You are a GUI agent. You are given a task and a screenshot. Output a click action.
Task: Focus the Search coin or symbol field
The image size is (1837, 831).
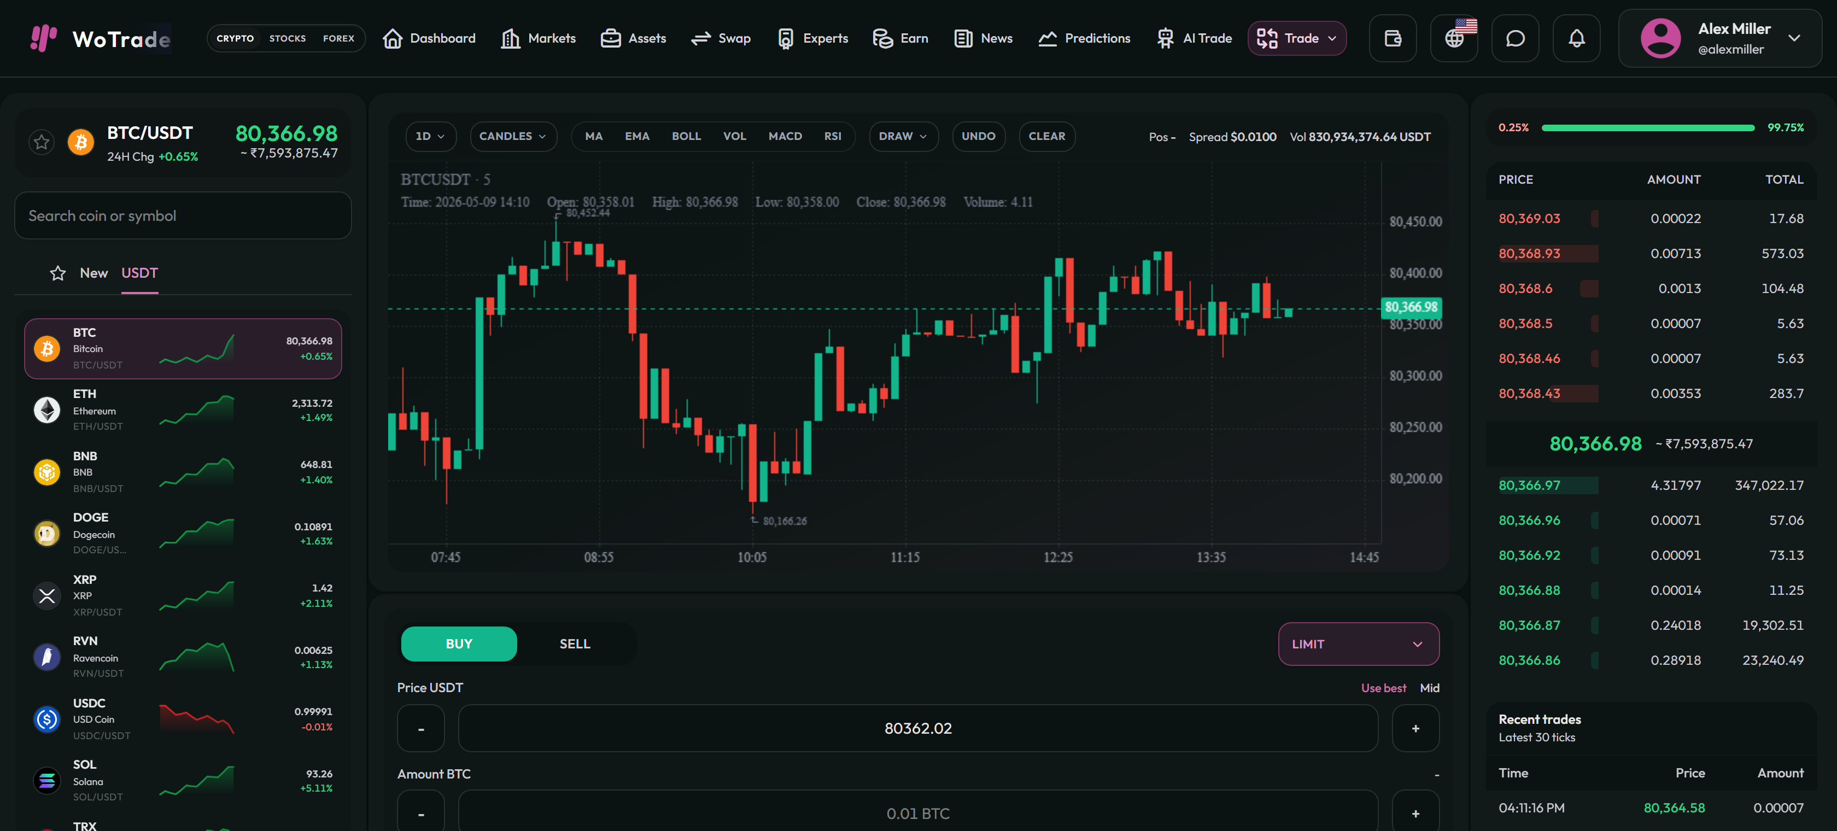pyautogui.click(x=183, y=215)
